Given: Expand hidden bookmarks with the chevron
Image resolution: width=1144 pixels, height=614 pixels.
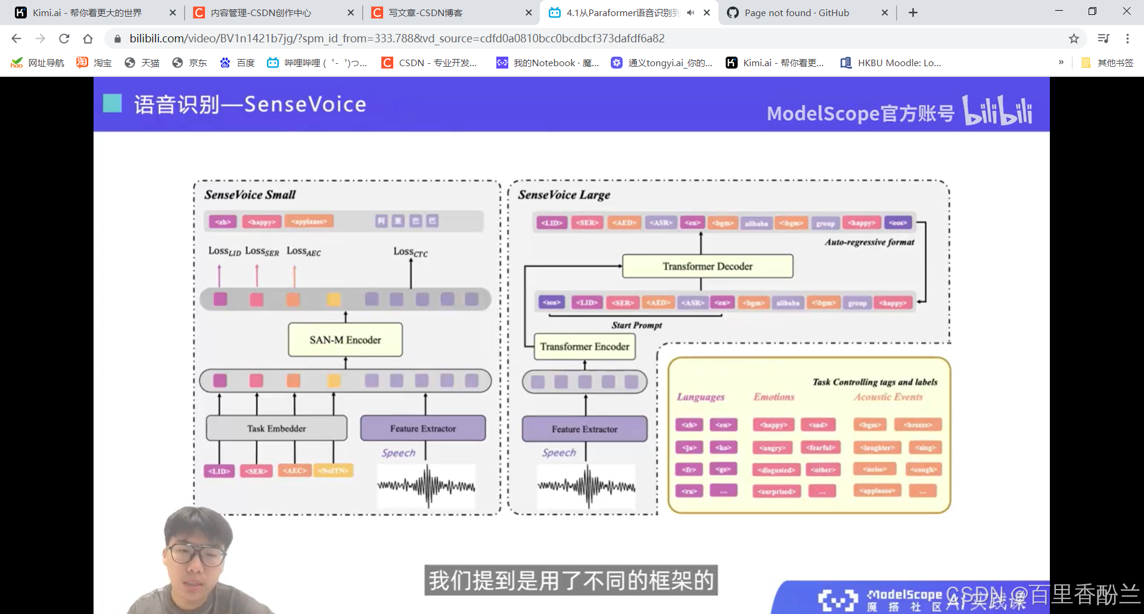Looking at the screenshot, I should 1061,62.
